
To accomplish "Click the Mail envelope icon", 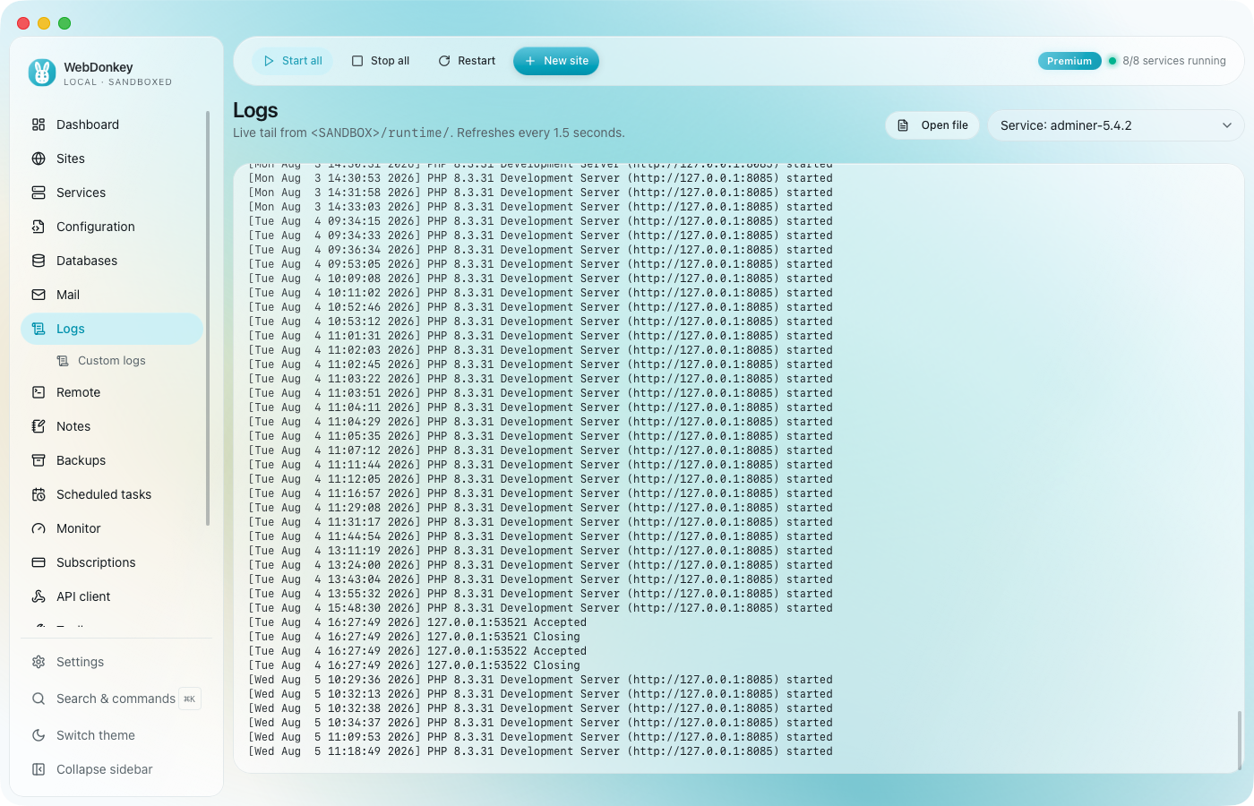I will [x=39, y=295].
